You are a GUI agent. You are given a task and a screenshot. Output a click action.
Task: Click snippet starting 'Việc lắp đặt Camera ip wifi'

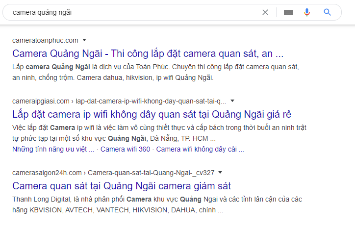click(159, 133)
